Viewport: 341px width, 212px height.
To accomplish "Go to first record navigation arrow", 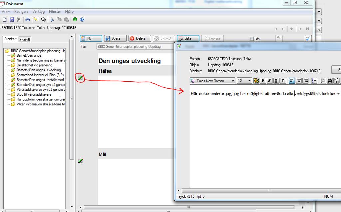I will pyautogui.click(x=276, y=29).
